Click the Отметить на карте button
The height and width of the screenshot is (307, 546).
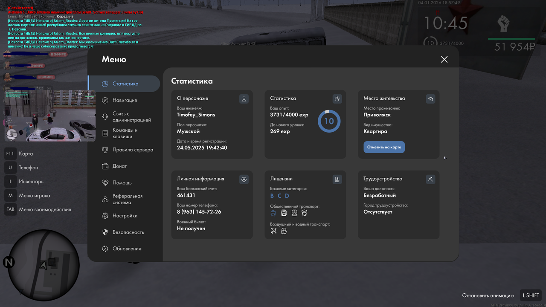384,147
